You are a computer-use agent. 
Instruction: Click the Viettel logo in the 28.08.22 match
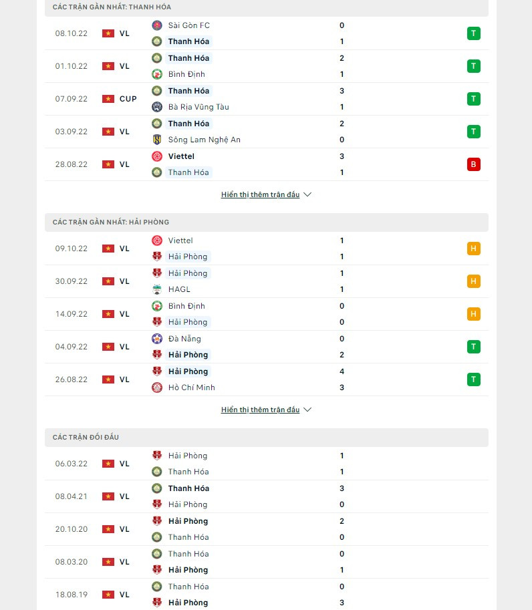(157, 156)
